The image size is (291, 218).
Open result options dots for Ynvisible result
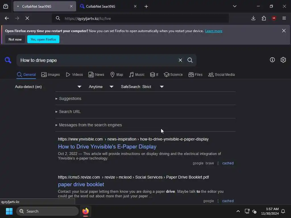[218, 163]
